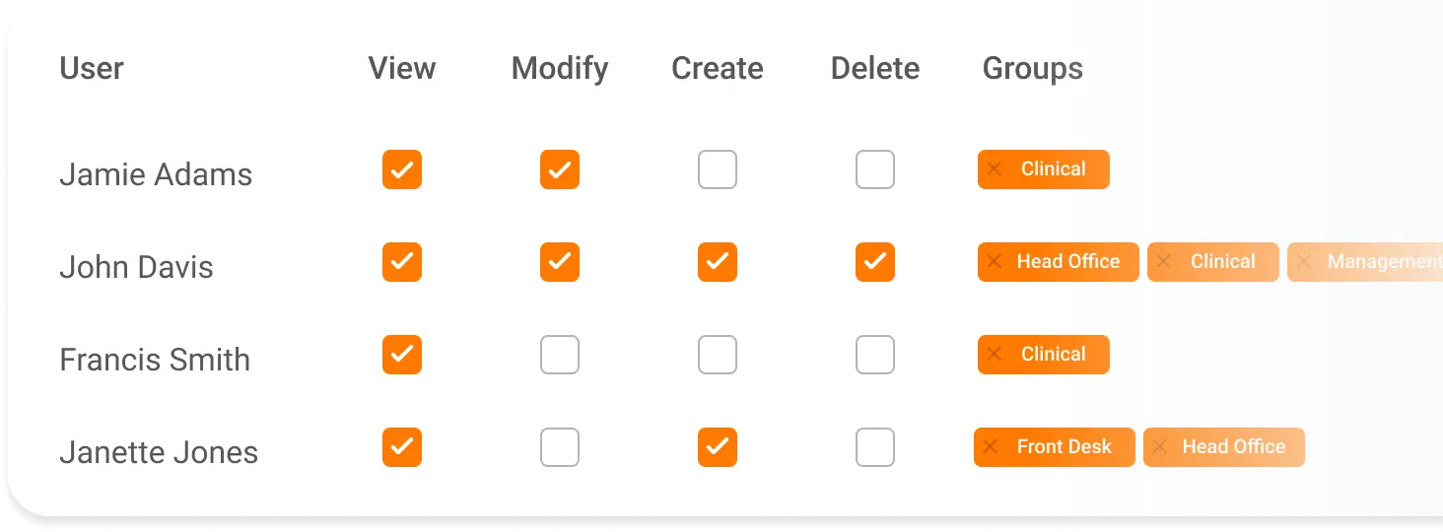Enable Modify permission for Francis Smith
The height and width of the screenshot is (532, 1443).
coord(560,355)
